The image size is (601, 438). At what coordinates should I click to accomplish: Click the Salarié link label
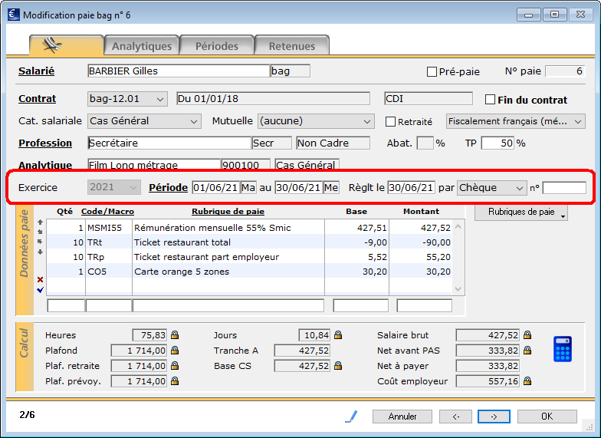(37, 71)
